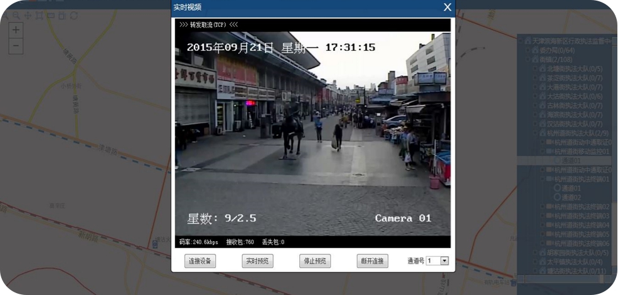Click the magnifier zoom-out tool in map toolbar
618x295 pixels.
click(16, 15)
